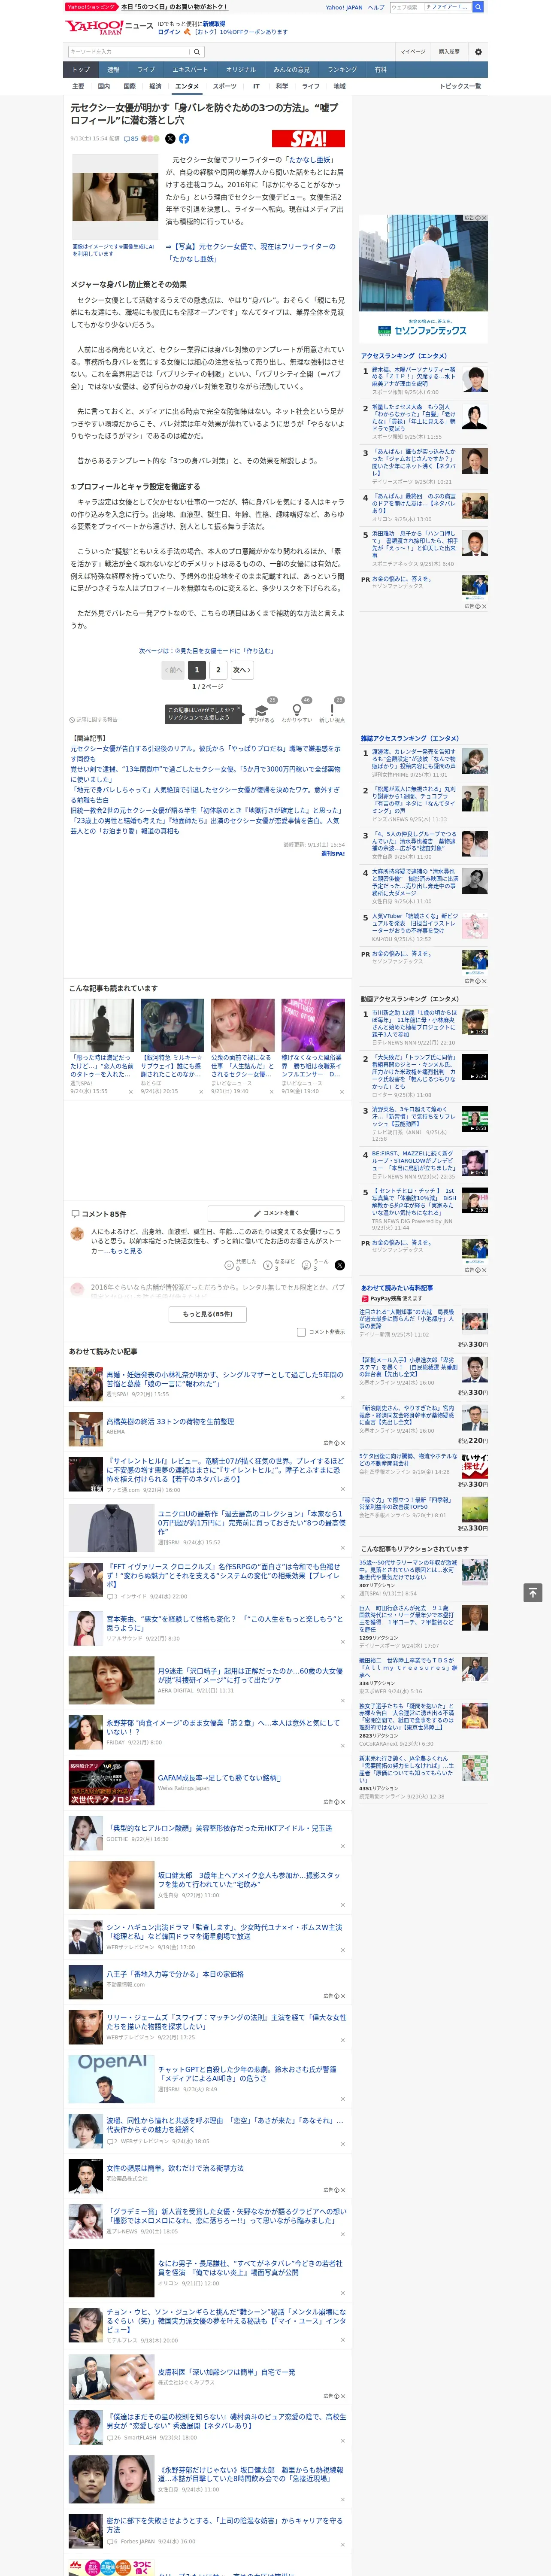551x2576 pixels.
Task: React with わかりやすい lightbulb icon
Action: coord(296,710)
